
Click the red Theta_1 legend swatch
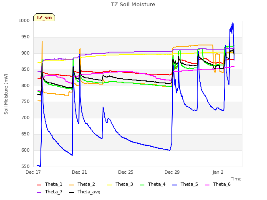click(39, 185)
